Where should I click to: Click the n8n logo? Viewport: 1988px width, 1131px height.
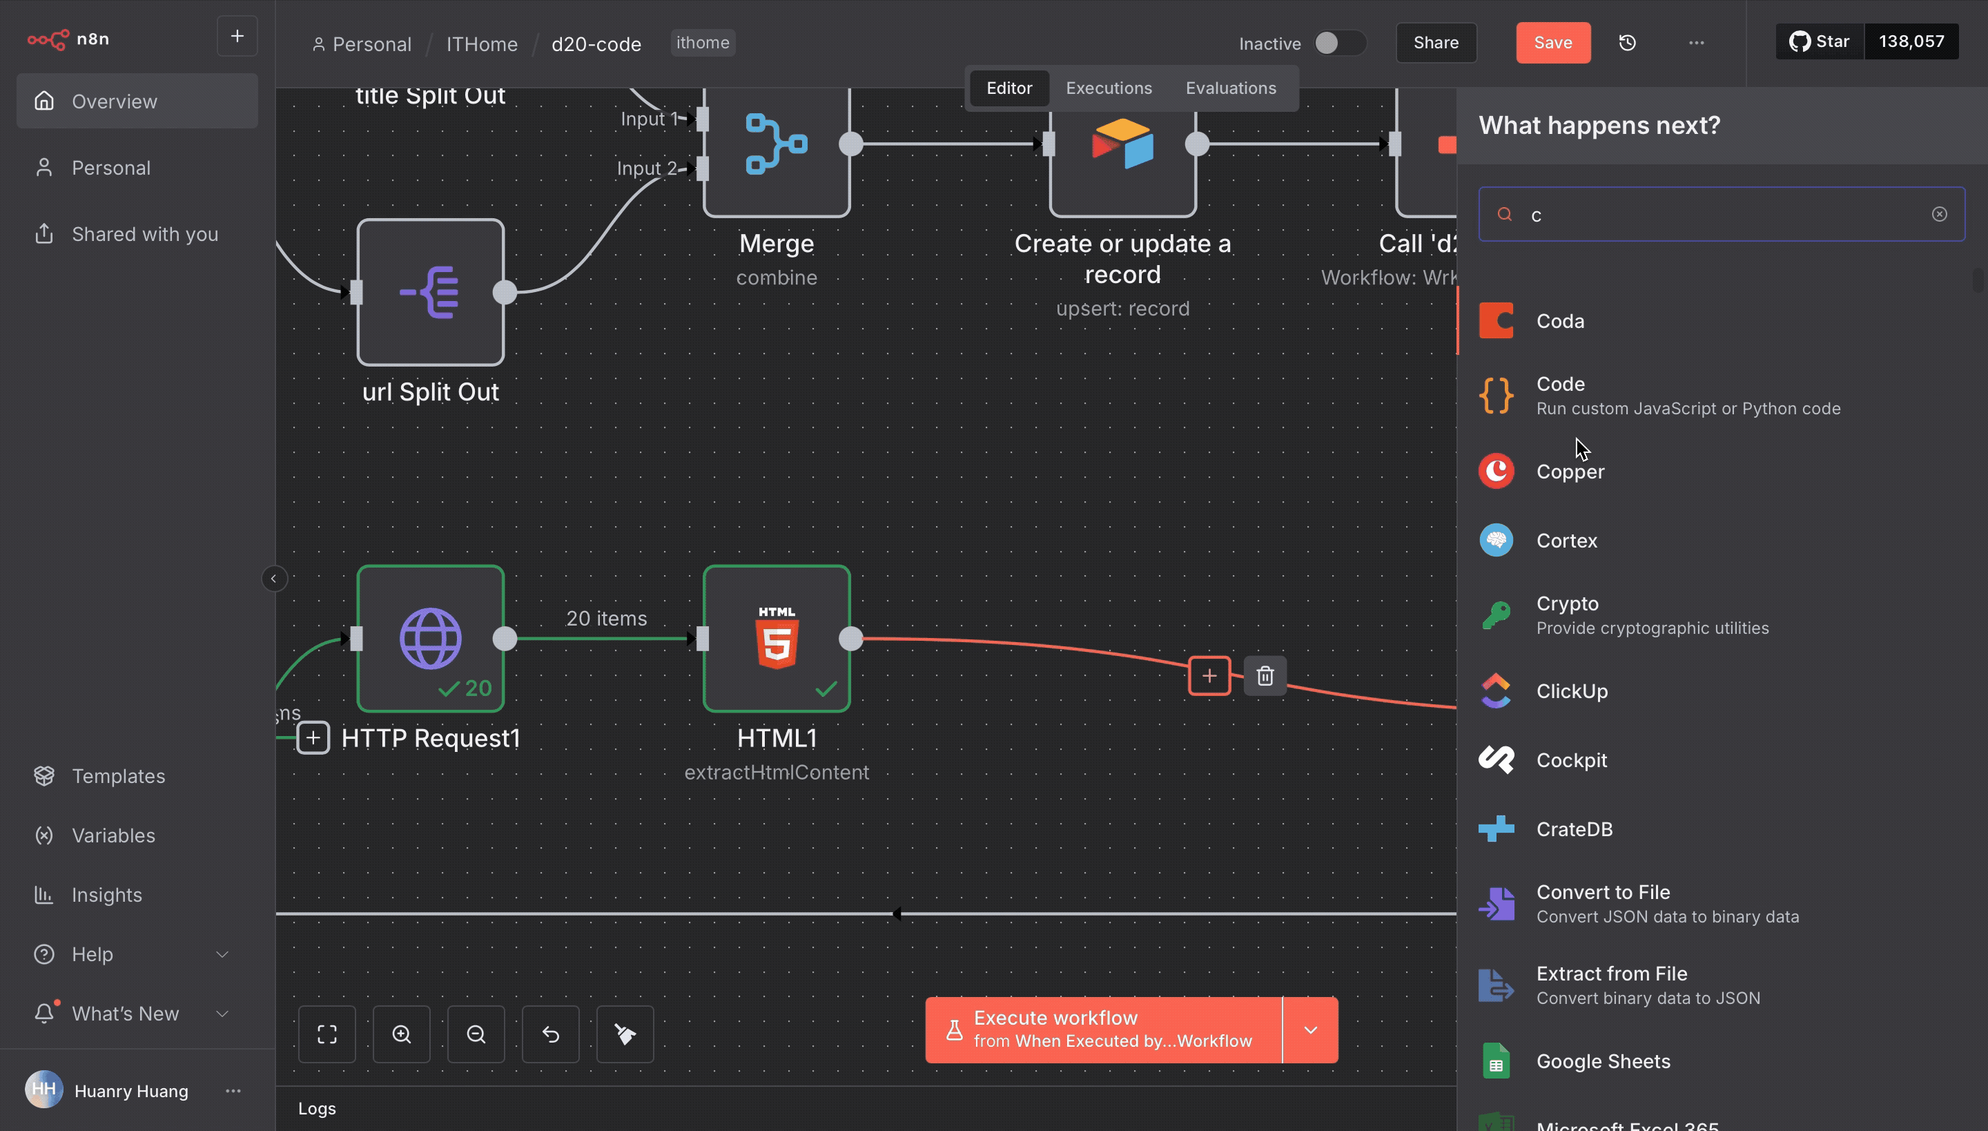[68, 39]
